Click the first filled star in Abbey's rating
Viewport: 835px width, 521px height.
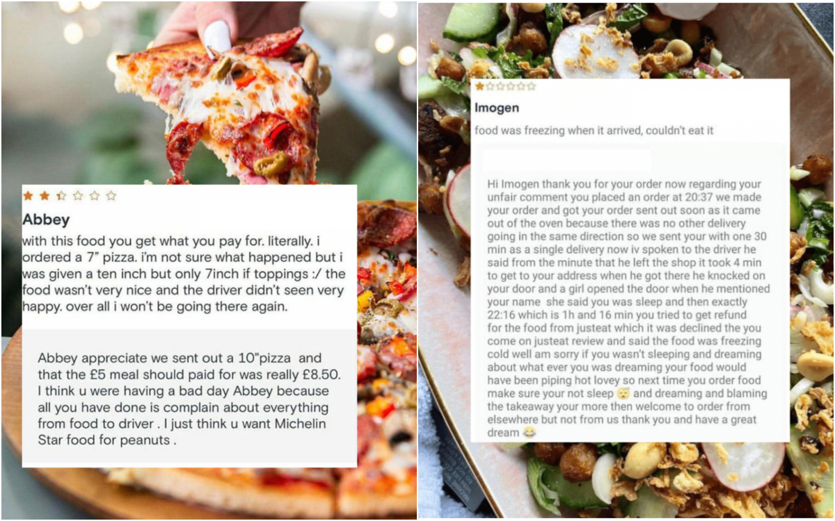(x=29, y=196)
